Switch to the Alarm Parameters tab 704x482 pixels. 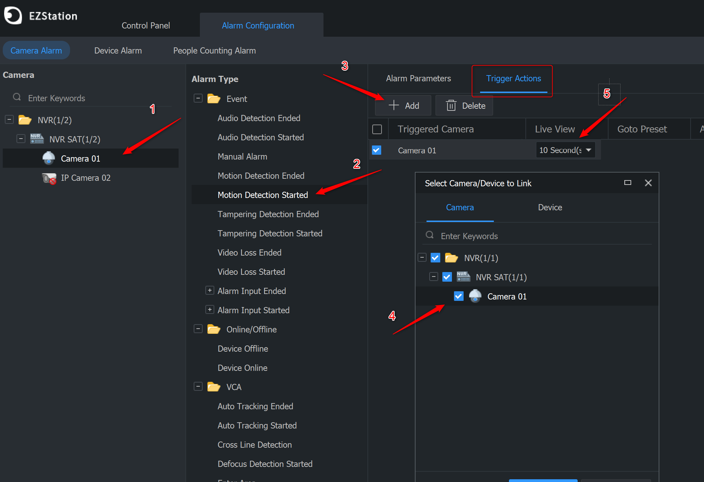(418, 79)
